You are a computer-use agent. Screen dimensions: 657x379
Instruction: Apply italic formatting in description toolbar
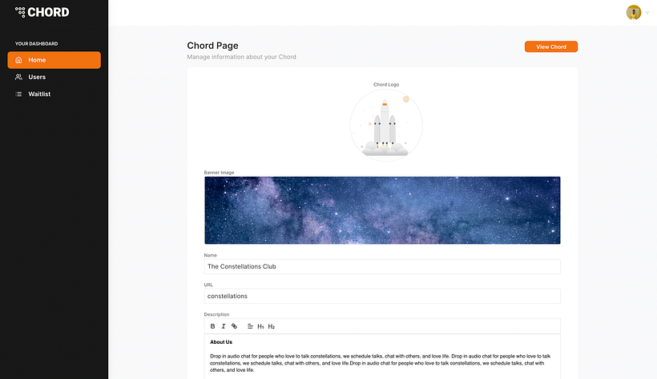point(223,326)
